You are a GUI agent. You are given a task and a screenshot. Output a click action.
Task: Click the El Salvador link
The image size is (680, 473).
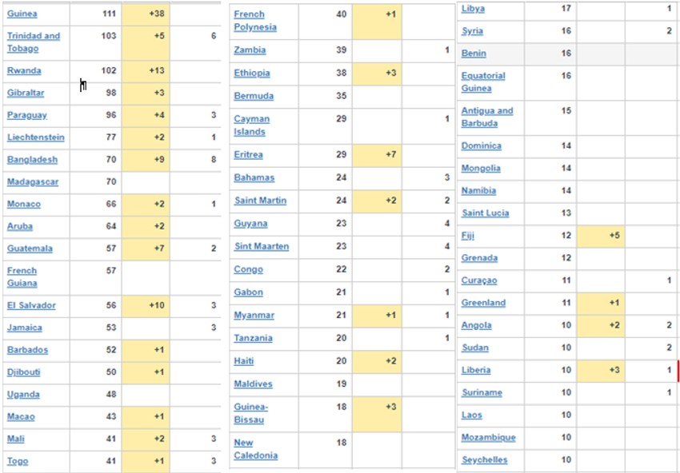[31, 306]
